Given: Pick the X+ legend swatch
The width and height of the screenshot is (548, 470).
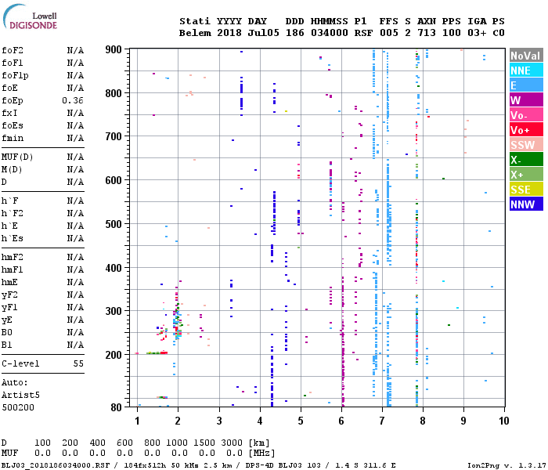Looking at the screenshot, I should (x=526, y=175).
